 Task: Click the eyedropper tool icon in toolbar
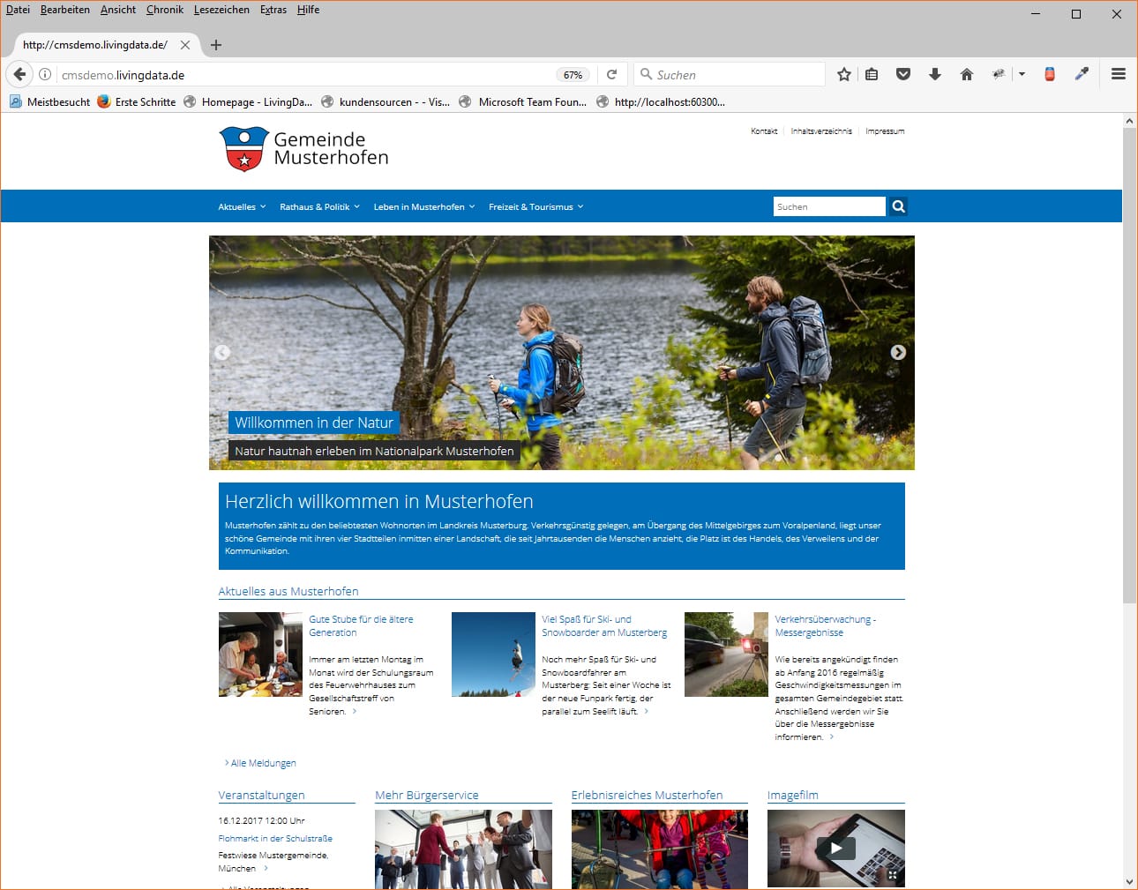(x=1082, y=74)
